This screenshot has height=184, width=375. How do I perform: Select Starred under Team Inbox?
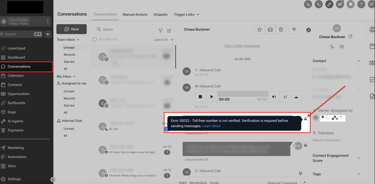pos(69,62)
